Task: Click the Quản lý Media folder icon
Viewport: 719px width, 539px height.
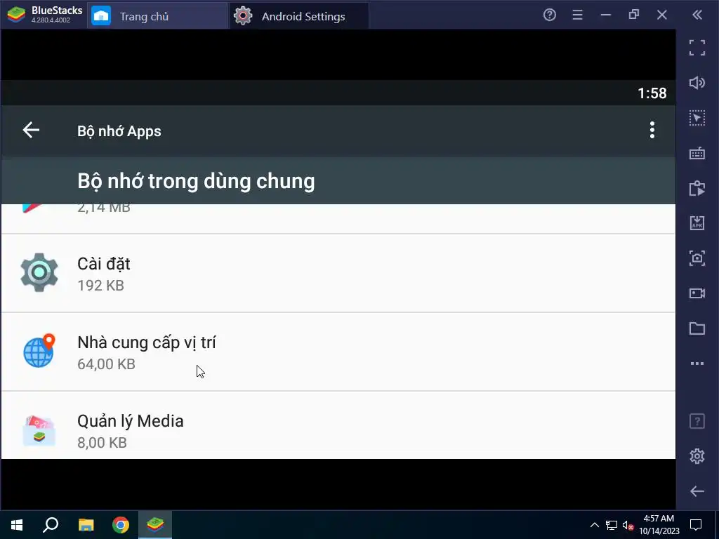Action: coord(39,430)
